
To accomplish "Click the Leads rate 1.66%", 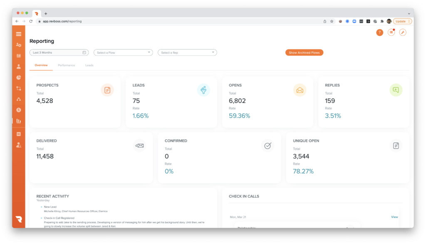I will click(x=141, y=116).
